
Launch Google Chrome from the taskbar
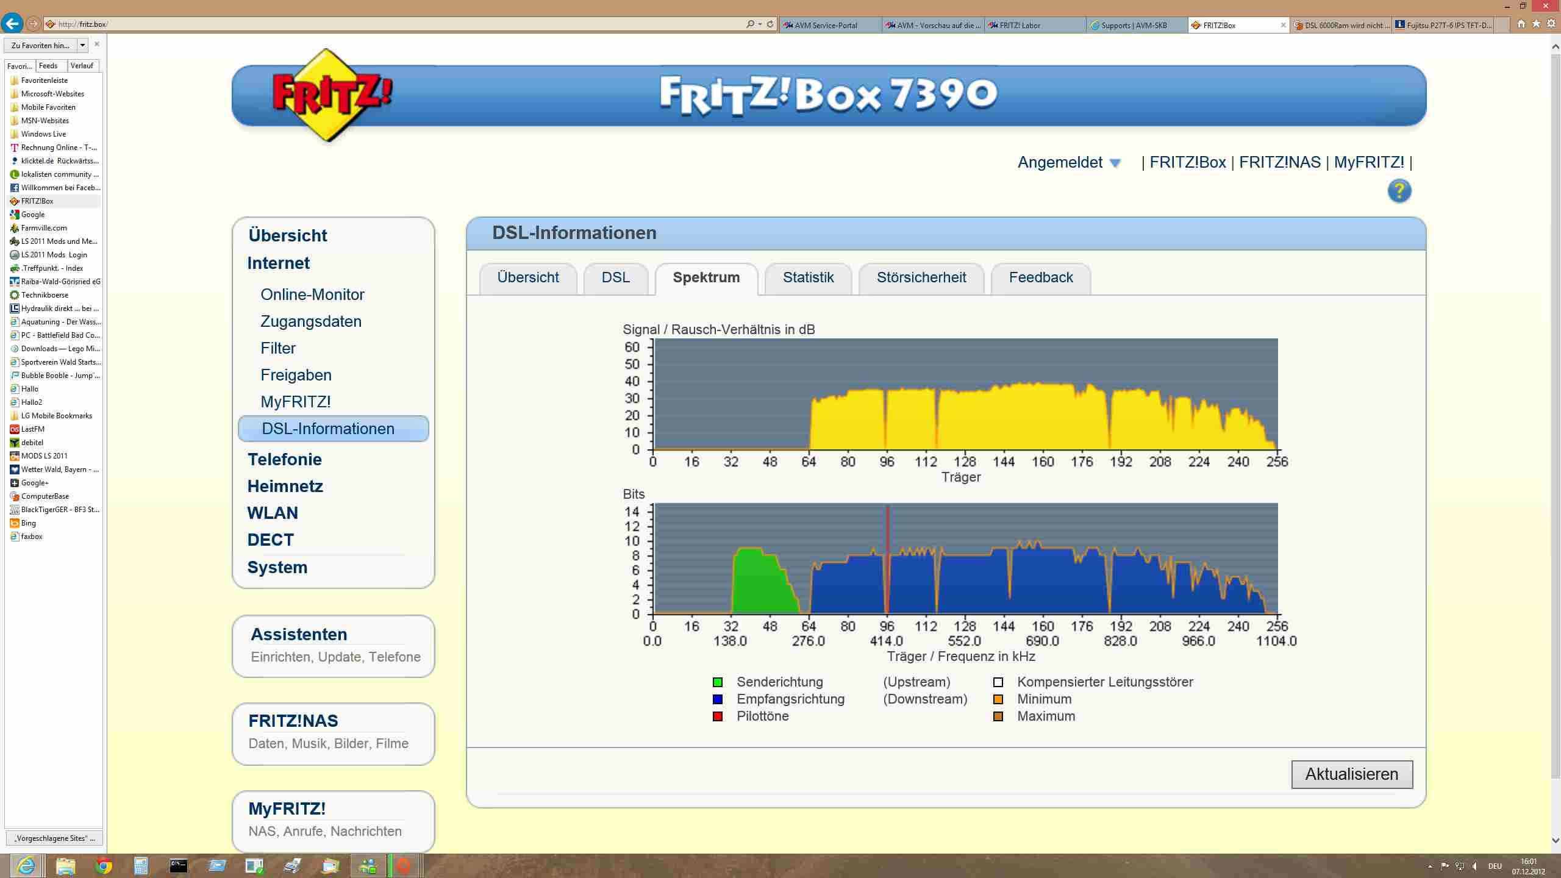(104, 865)
